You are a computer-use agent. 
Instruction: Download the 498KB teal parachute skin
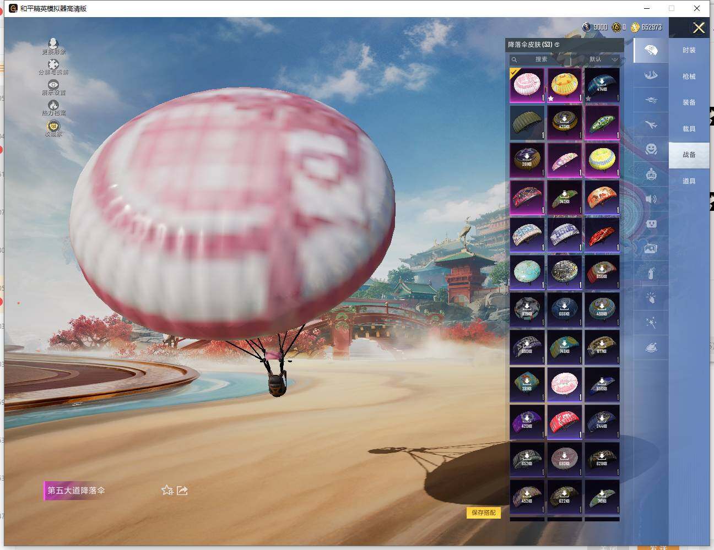[x=602, y=310]
